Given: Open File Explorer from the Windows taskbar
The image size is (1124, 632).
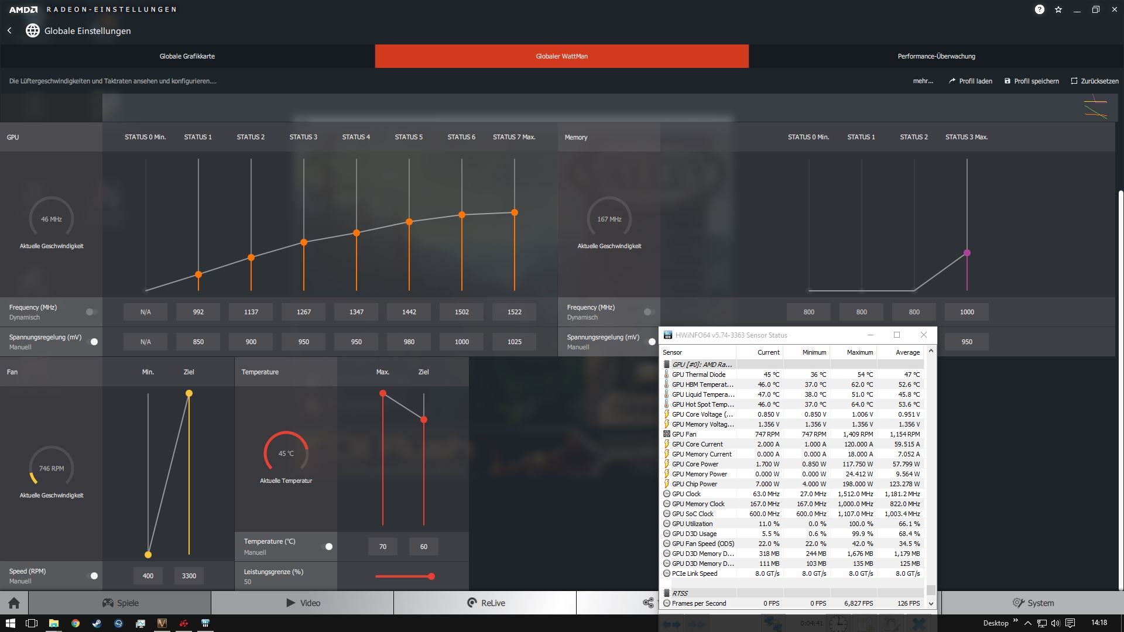Looking at the screenshot, I should pyautogui.click(x=53, y=623).
